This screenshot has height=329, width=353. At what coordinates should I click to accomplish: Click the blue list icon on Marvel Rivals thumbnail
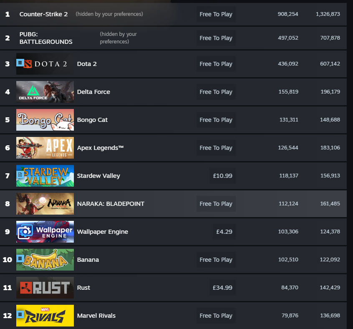[x=20, y=314]
